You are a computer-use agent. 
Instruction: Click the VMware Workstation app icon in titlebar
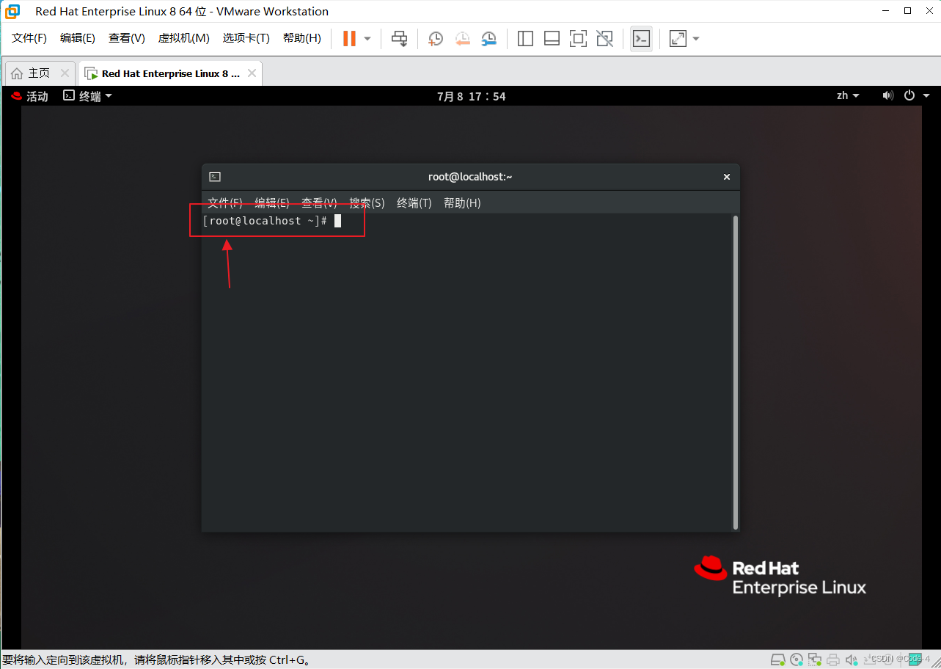click(x=12, y=11)
